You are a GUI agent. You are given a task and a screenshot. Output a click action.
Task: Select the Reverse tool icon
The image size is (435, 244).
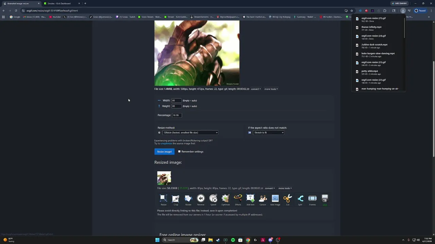(x=201, y=200)
